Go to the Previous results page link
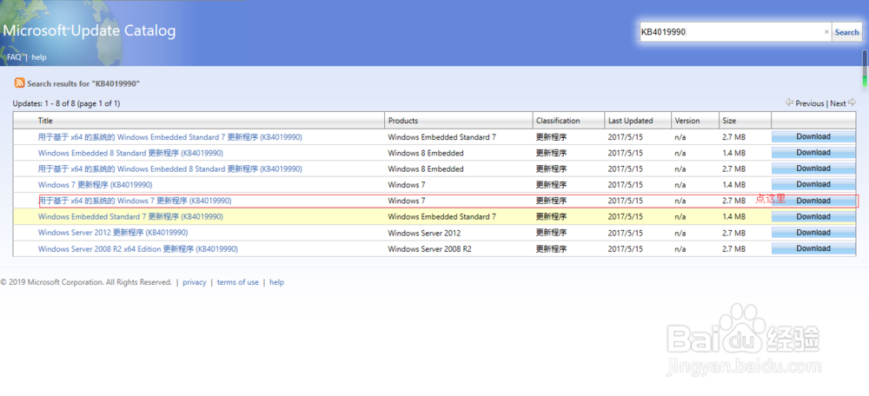The width and height of the screenshot is (869, 396). tap(810, 103)
